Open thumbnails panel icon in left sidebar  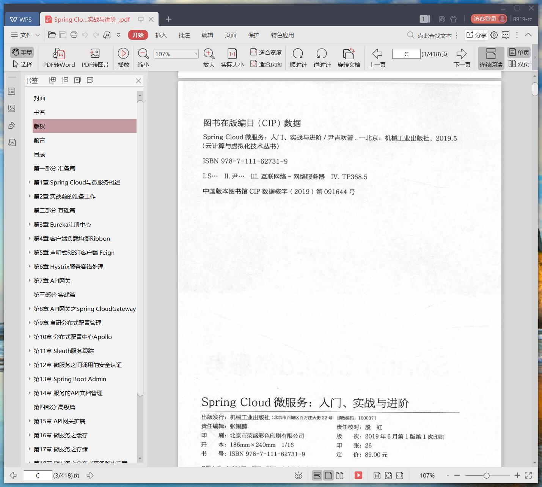click(x=12, y=109)
